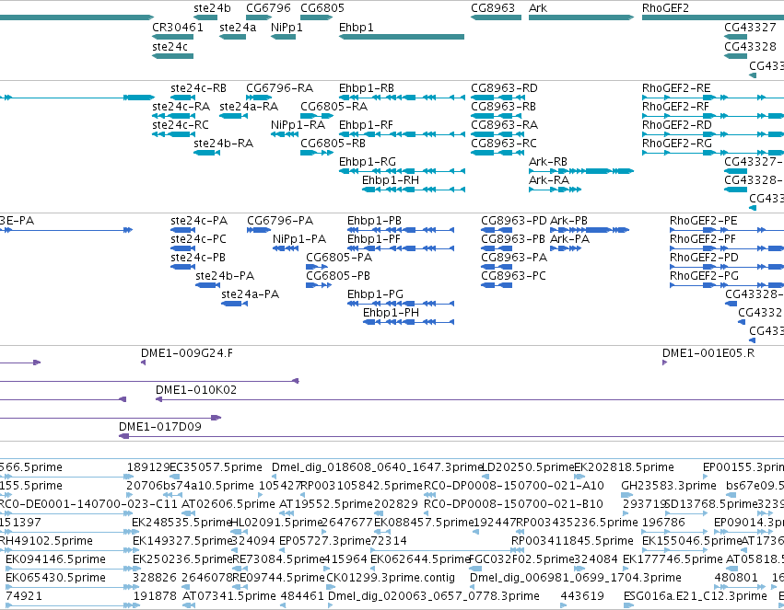Click transcript CG6796-RA
Screen dimensions: 784x610
pos(259,98)
